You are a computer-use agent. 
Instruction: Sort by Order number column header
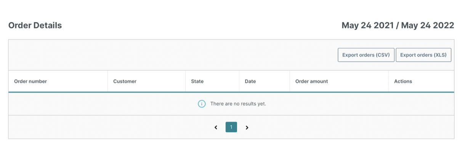(x=30, y=81)
